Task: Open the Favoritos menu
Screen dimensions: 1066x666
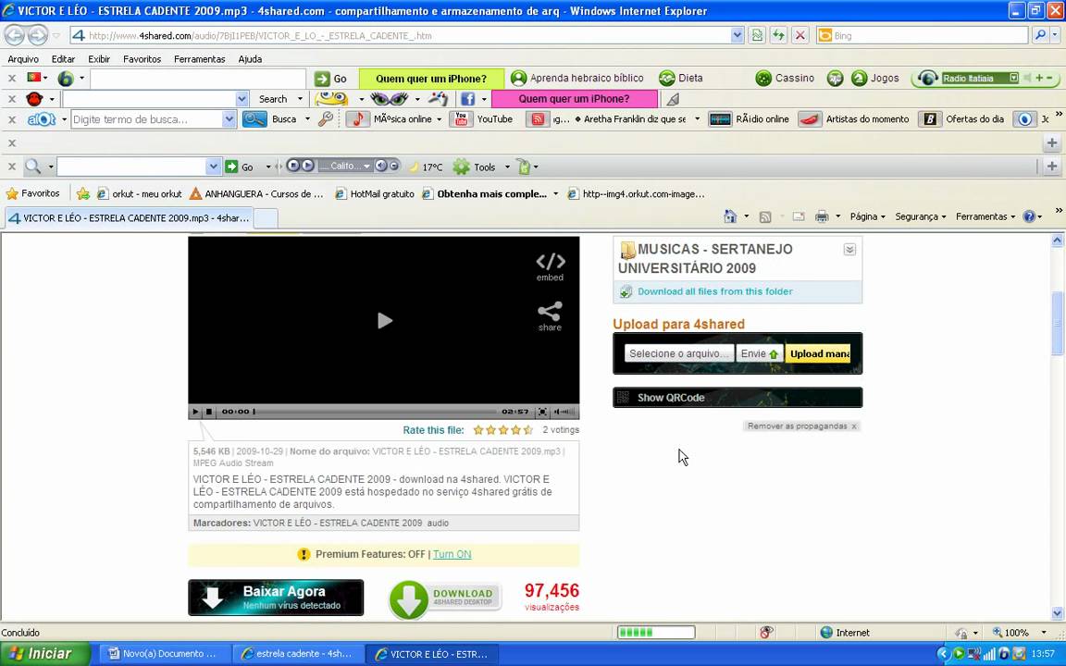Action: pyautogui.click(x=143, y=59)
